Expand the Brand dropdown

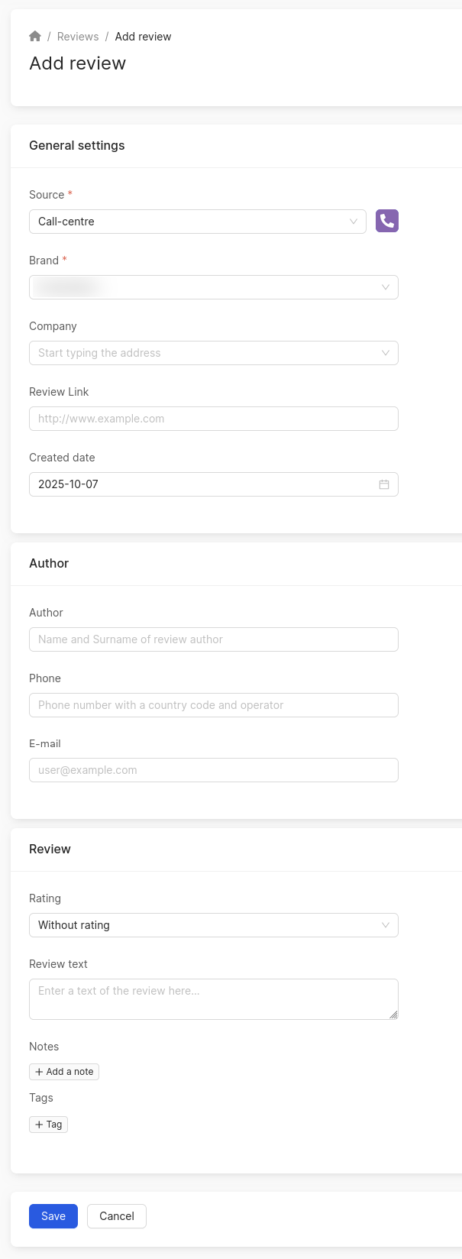click(214, 287)
